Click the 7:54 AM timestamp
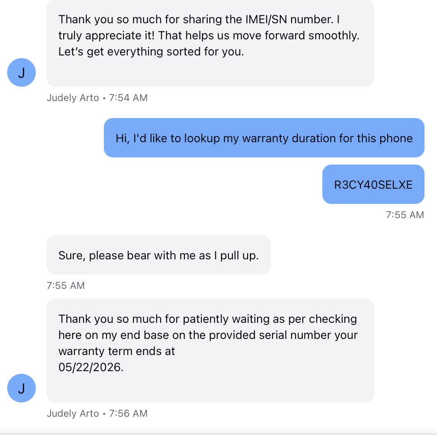The height and width of the screenshot is (440, 437). [128, 98]
